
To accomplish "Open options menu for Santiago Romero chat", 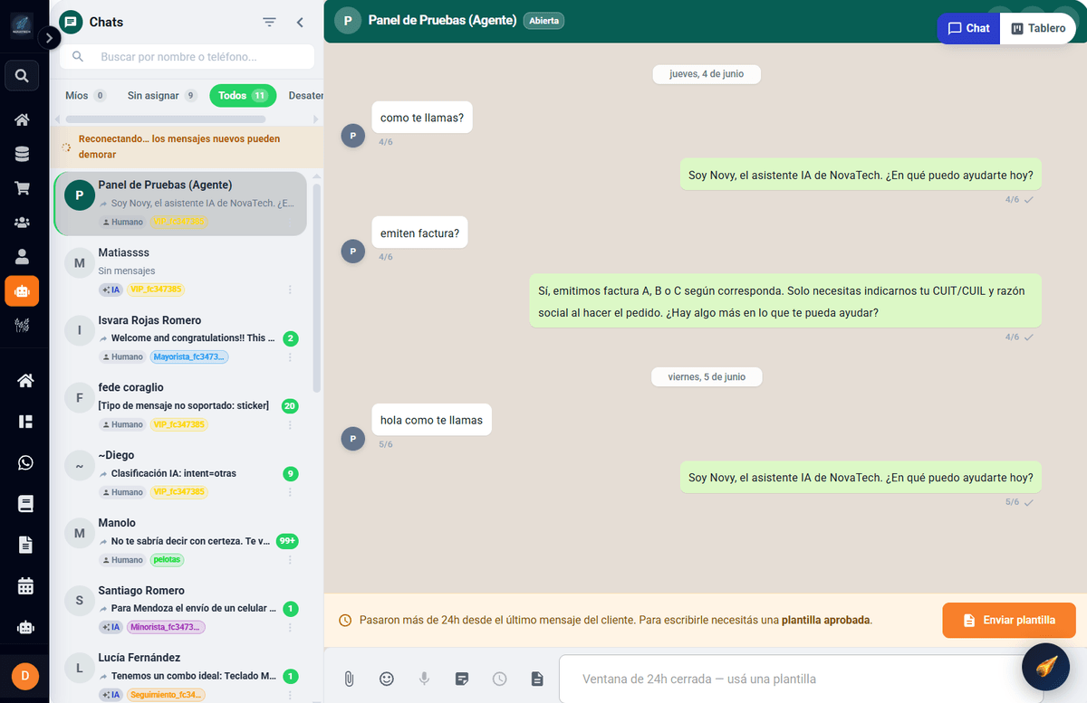I will (290, 627).
